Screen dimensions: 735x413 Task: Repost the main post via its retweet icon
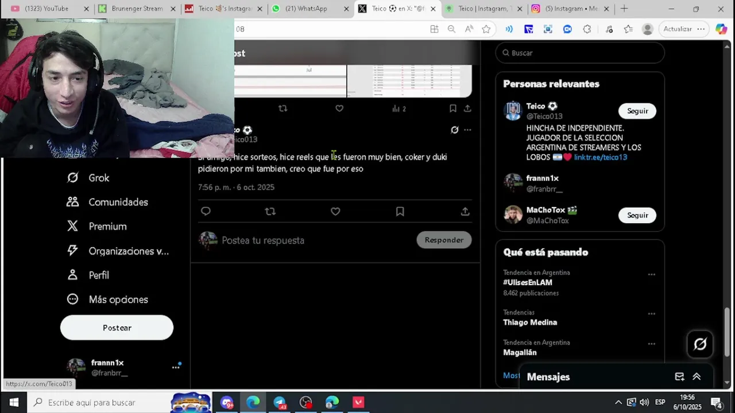coord(270,211)
